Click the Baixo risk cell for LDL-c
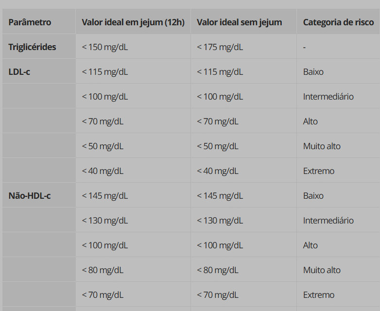The width and height of the screenshot is (380, 311). [313, 72]
